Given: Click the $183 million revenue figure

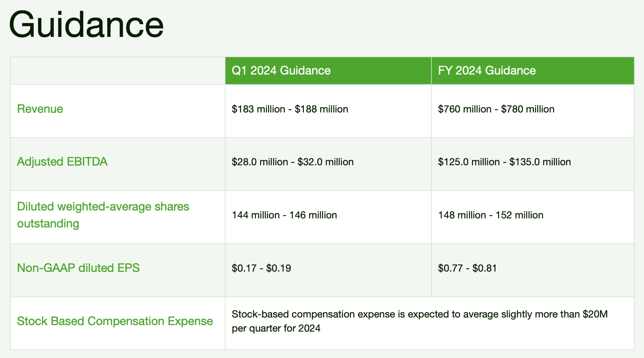Looking at the screenshot, I should 258,109.
